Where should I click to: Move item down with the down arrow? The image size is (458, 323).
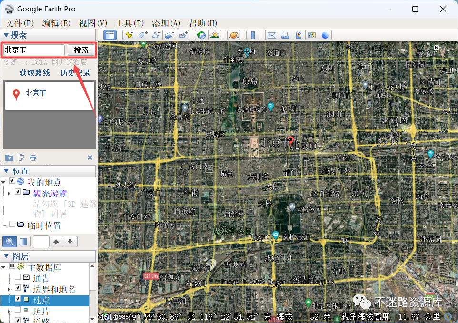(x=70, y=242)
